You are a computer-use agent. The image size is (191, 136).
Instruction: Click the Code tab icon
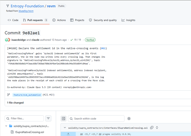coord(9,20)
